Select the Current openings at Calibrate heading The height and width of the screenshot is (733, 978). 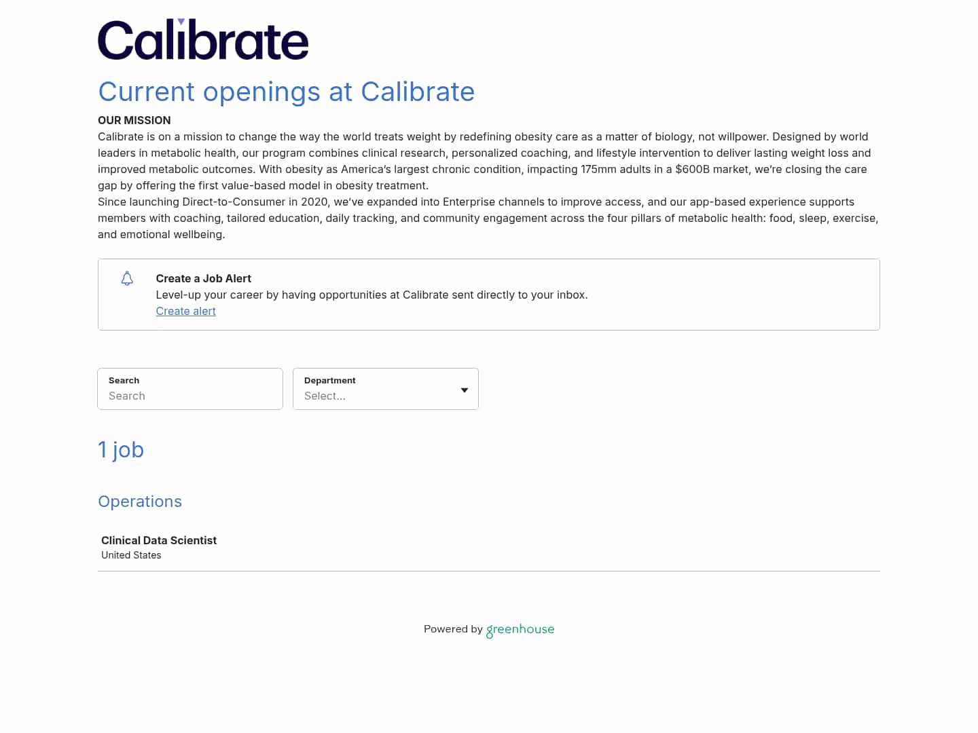[287, 91]
